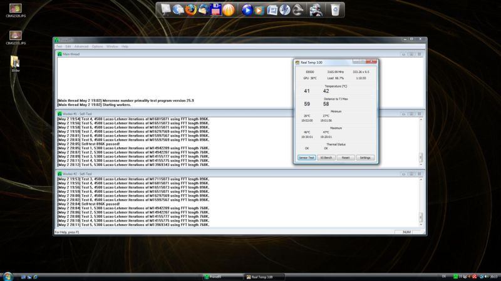This screenshot has width=501, height=281.
Task: Click scroll-down arrow in Worker #2 pane
Action: [420, 225]
